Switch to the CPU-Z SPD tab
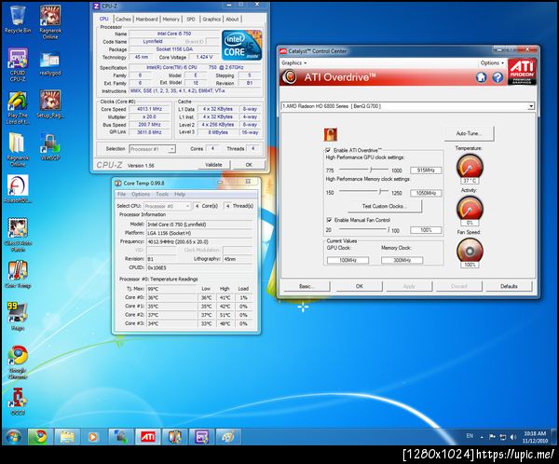The width and height of the screenshot is (559, 464). coord(191,20)
